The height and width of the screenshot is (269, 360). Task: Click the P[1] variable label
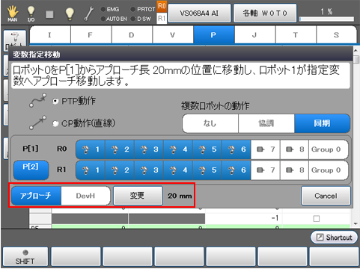coord(31,149)
